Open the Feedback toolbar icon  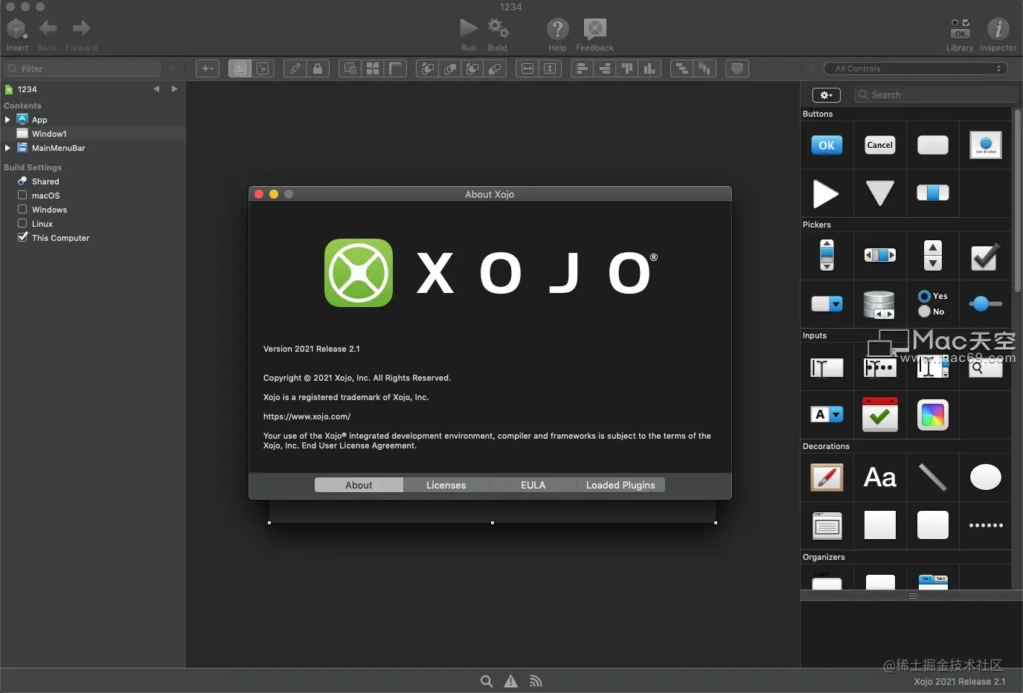594,29
